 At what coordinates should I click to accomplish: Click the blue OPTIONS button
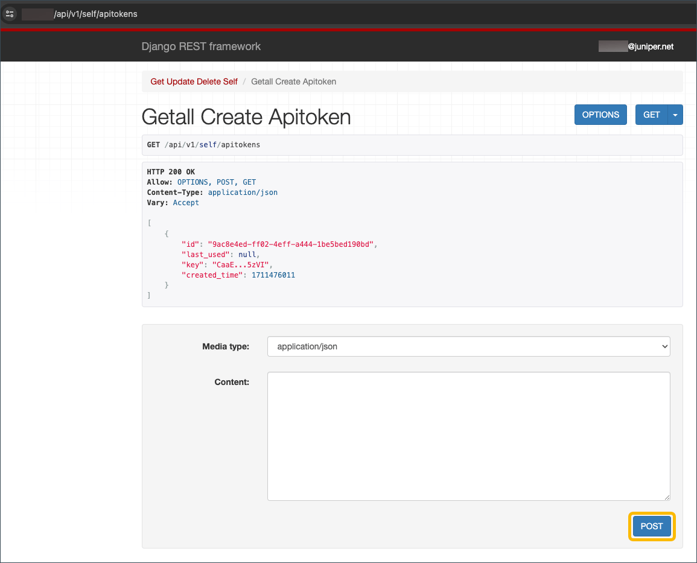click(x=600, y=115)
